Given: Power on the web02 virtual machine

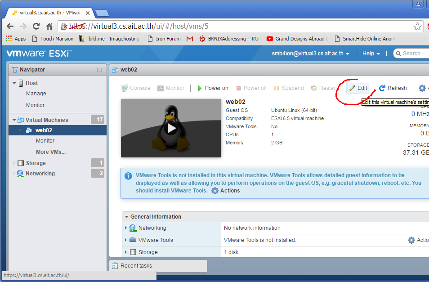Looking at the screenshot, I should (213, 88).
